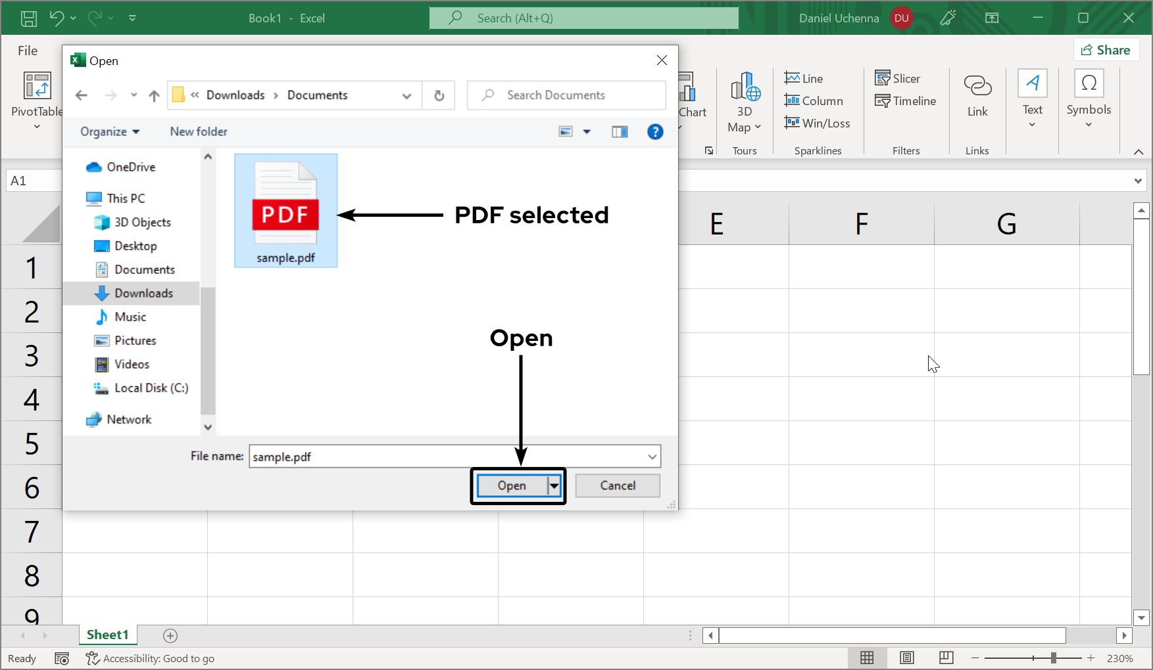Cancel the Open dialog
This screenshot has width=1153, height=670.
coord(617,485)
